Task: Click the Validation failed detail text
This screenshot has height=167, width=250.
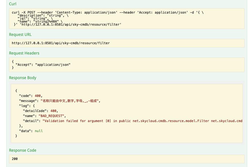Action: 142,121
